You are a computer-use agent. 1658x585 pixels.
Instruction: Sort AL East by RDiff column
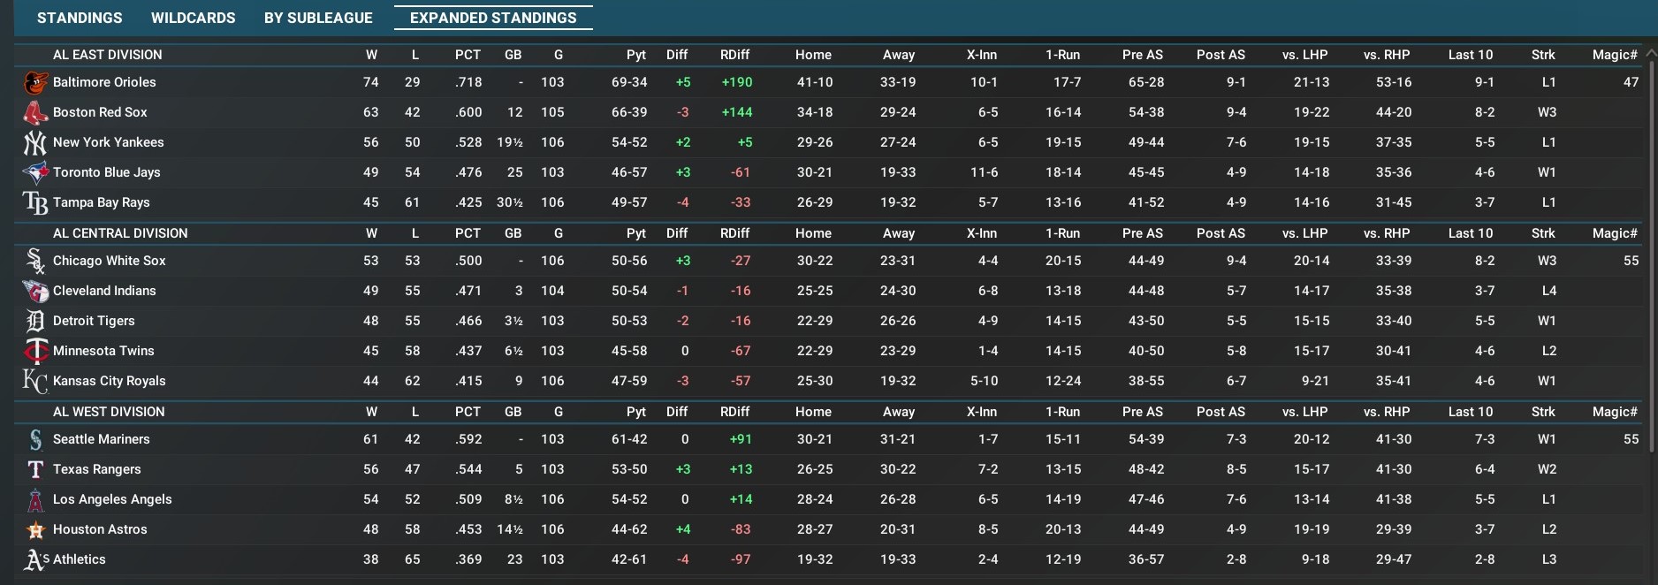[x=734, y=55]
